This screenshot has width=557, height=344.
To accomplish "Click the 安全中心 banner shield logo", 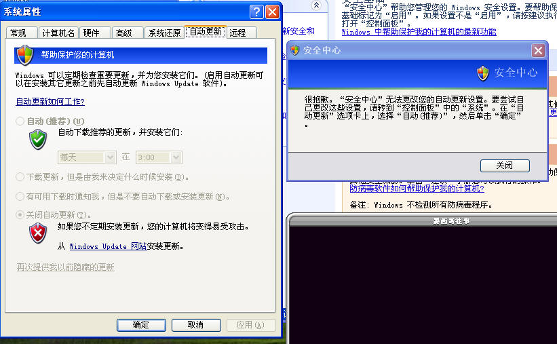I will (483, 73).
